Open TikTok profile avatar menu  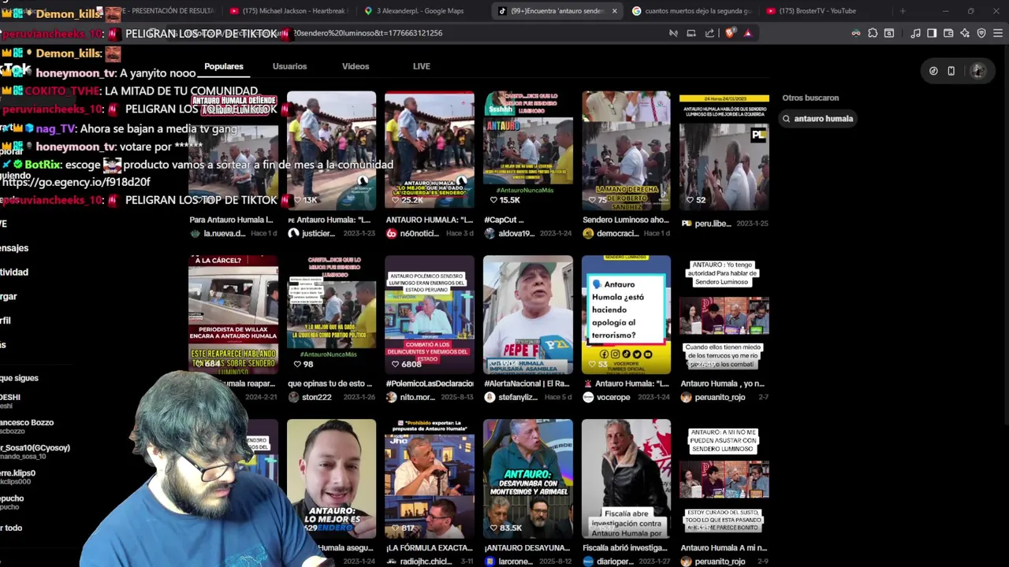coord(978,71)
